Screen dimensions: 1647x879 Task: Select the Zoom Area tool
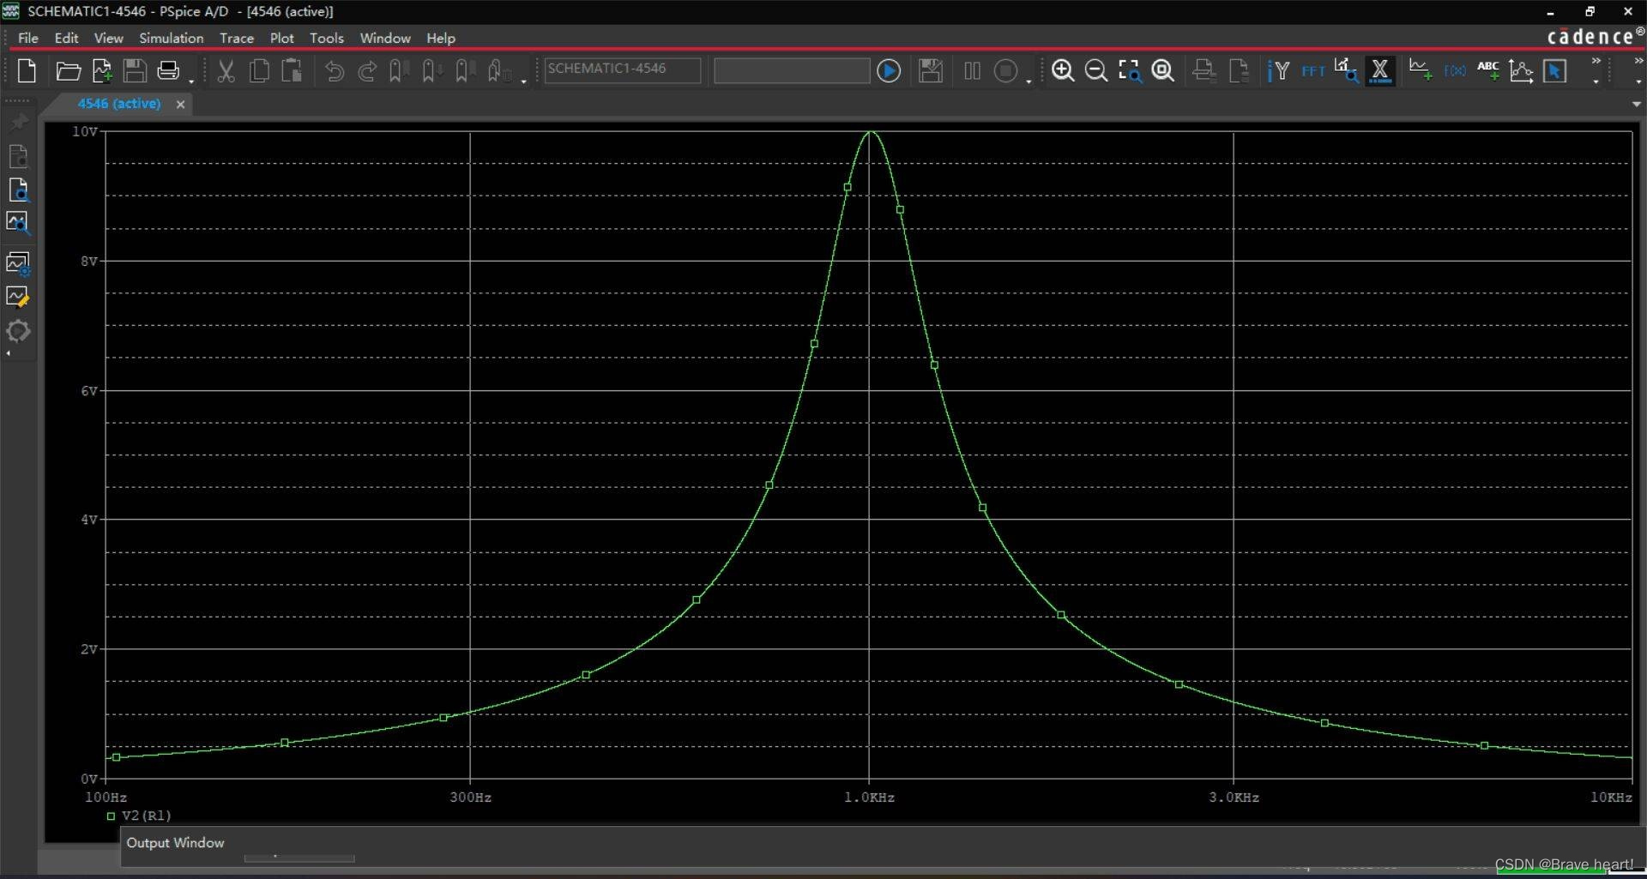pos(1130,70)
